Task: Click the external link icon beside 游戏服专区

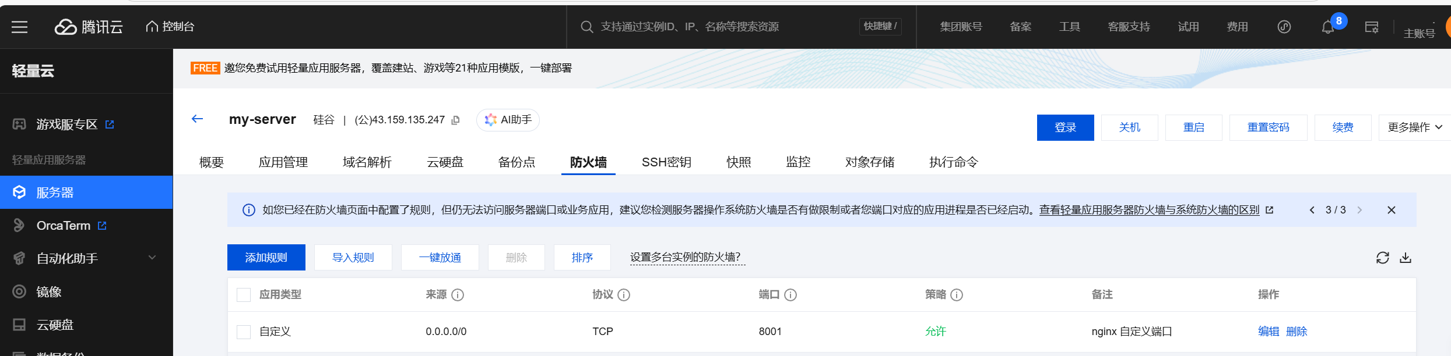Action: click(x=110, y=124)
